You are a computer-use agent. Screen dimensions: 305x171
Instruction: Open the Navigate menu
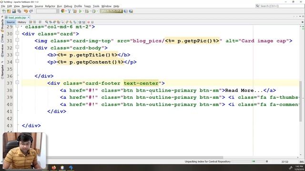tap(27, 6)
